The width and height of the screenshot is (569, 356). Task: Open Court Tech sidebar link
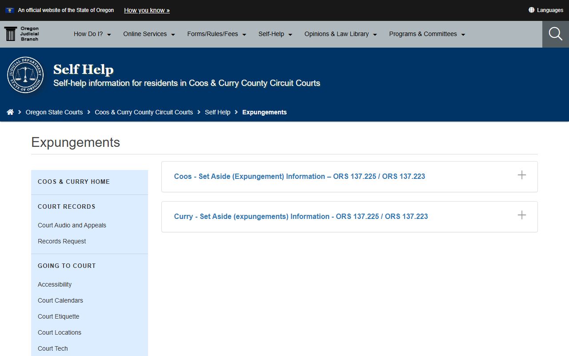pos(53,348)
